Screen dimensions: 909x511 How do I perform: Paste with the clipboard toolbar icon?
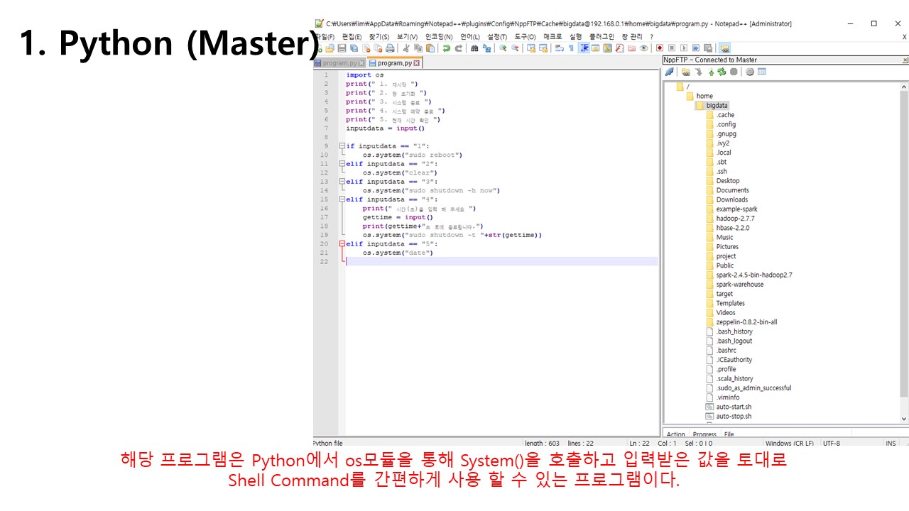click(430, 48)
